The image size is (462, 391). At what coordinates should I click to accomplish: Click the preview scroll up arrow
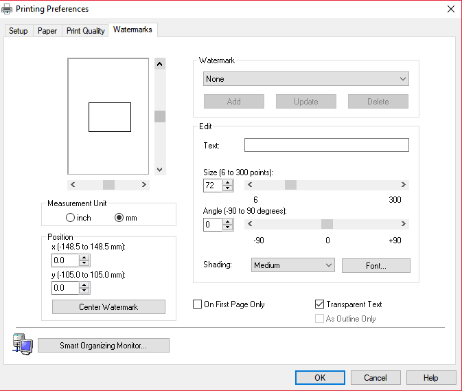(x=160, y=64)
